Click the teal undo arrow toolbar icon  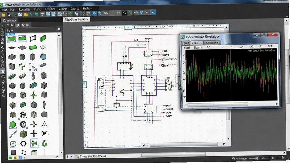tap(31, 14)
